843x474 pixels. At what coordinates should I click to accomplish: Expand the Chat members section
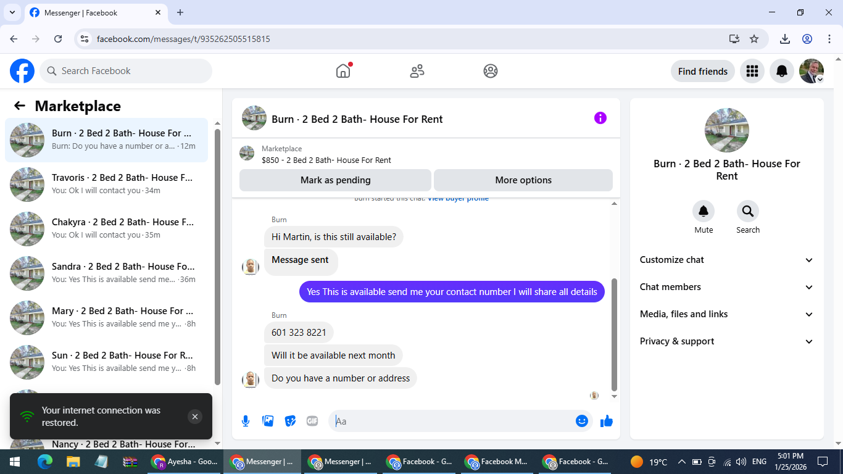coord(727,287)
